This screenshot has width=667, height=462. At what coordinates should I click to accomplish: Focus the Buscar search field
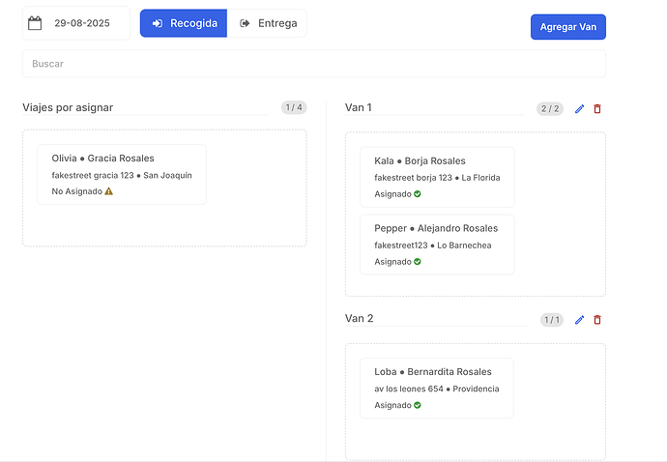[x=314, y=64]
